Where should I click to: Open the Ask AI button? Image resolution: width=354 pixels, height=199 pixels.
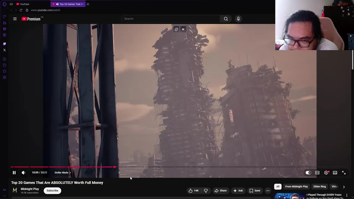point(238,191)
